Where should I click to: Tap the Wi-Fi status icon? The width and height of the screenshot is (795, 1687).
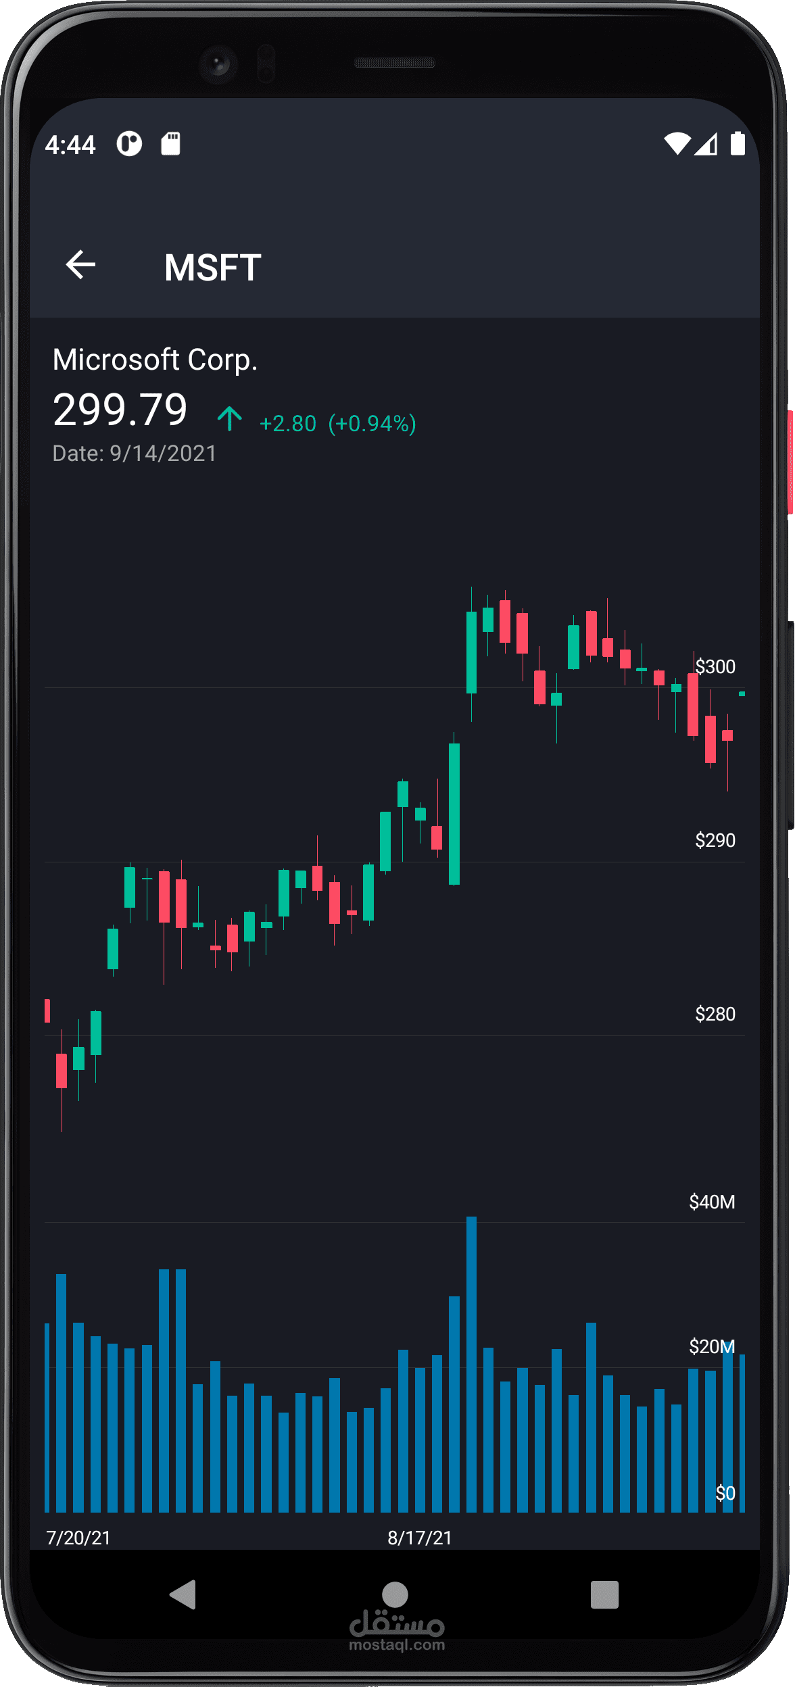pos(677,143)
